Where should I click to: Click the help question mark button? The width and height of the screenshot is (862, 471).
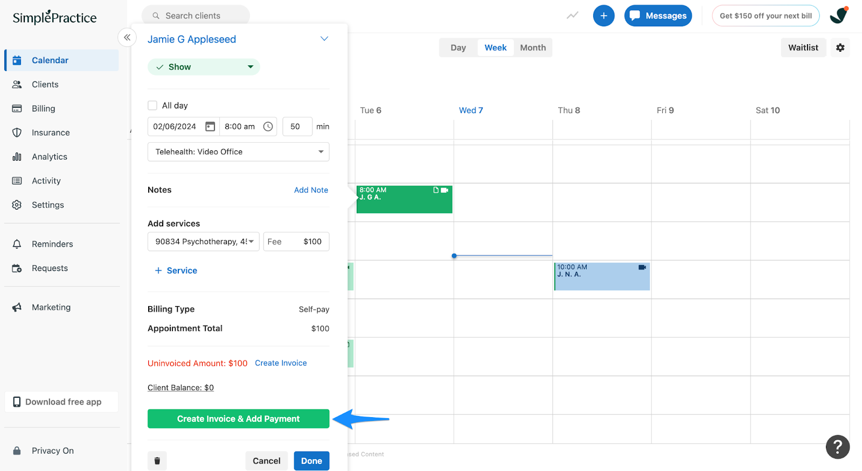838,447
